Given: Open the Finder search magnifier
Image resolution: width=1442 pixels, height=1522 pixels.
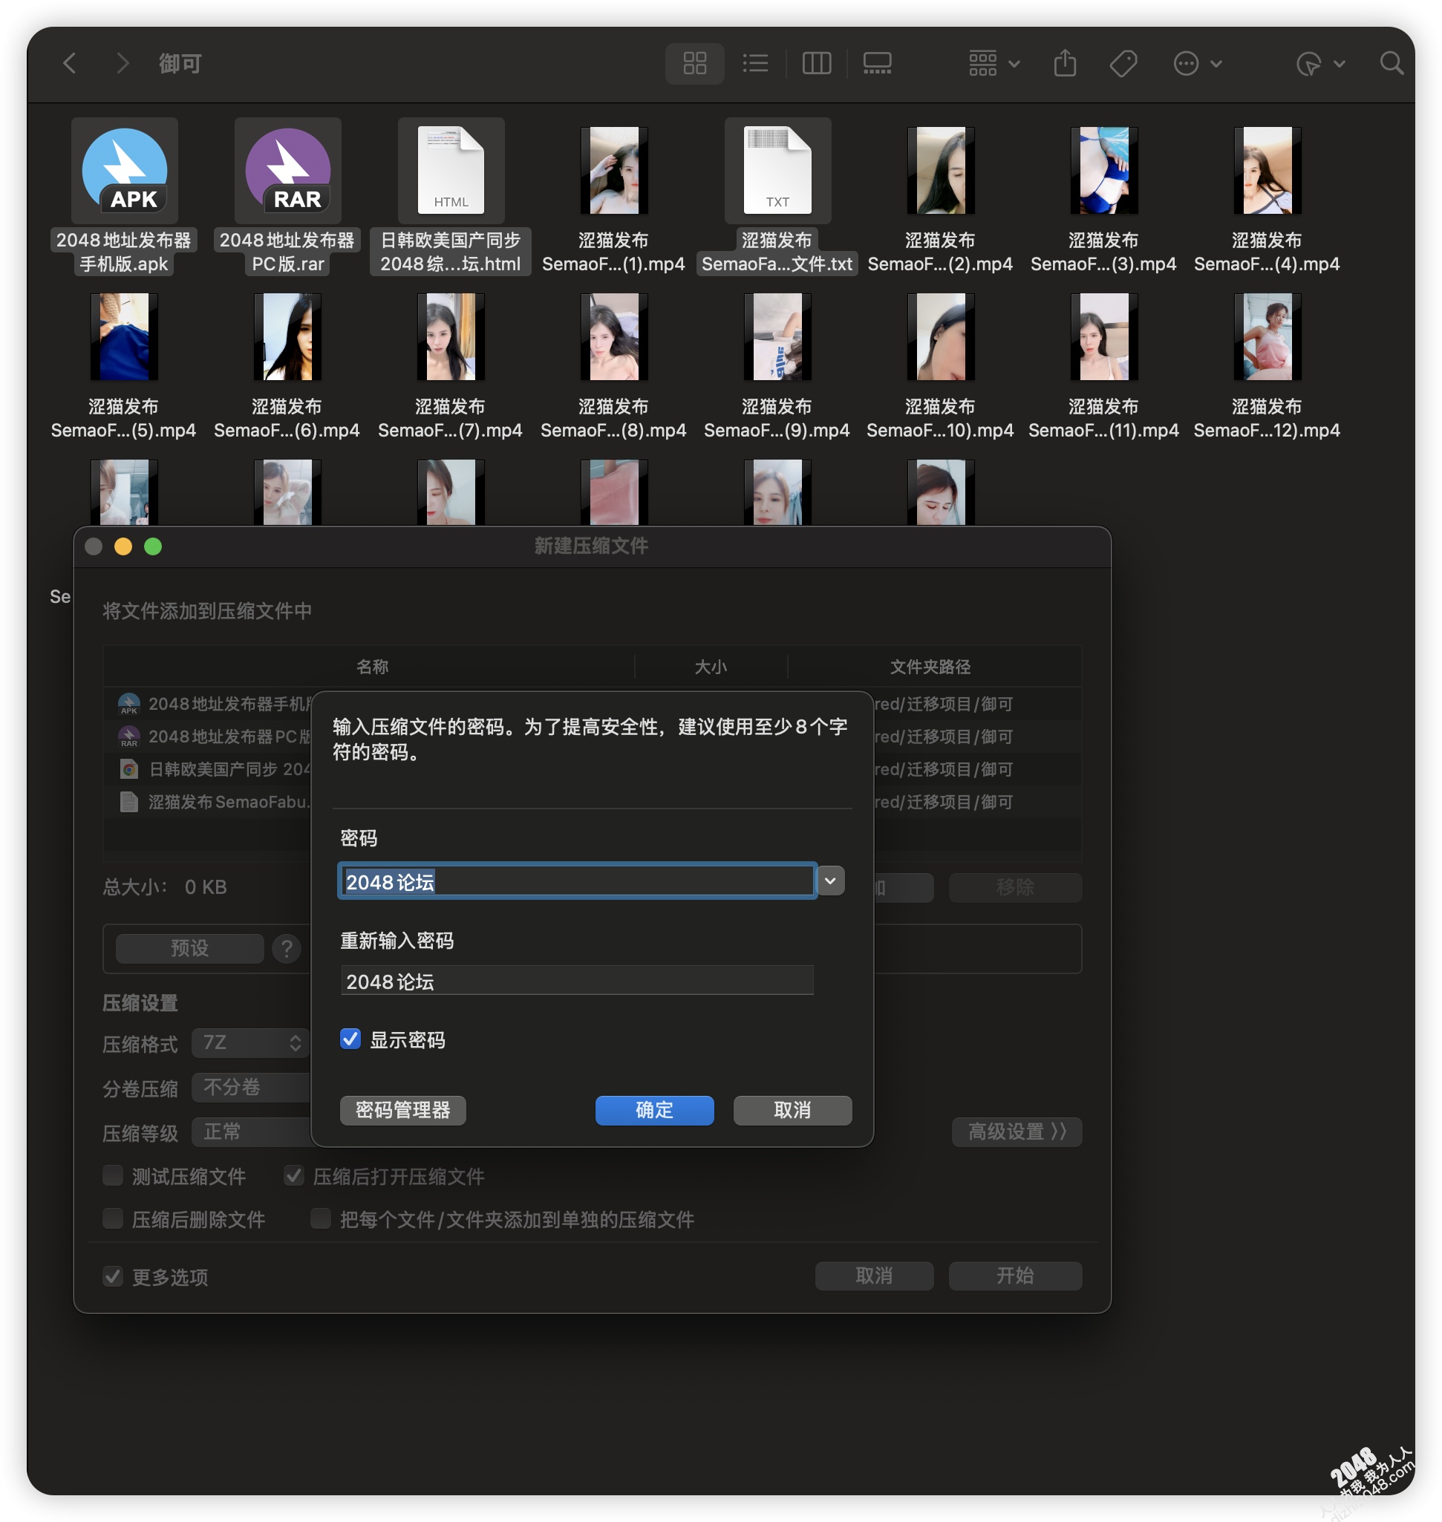Looking at the screenshot, I should (x=1391, y=63).
